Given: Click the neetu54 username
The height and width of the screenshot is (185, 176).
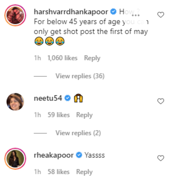Looking at the screenshot, I should 48,98.
